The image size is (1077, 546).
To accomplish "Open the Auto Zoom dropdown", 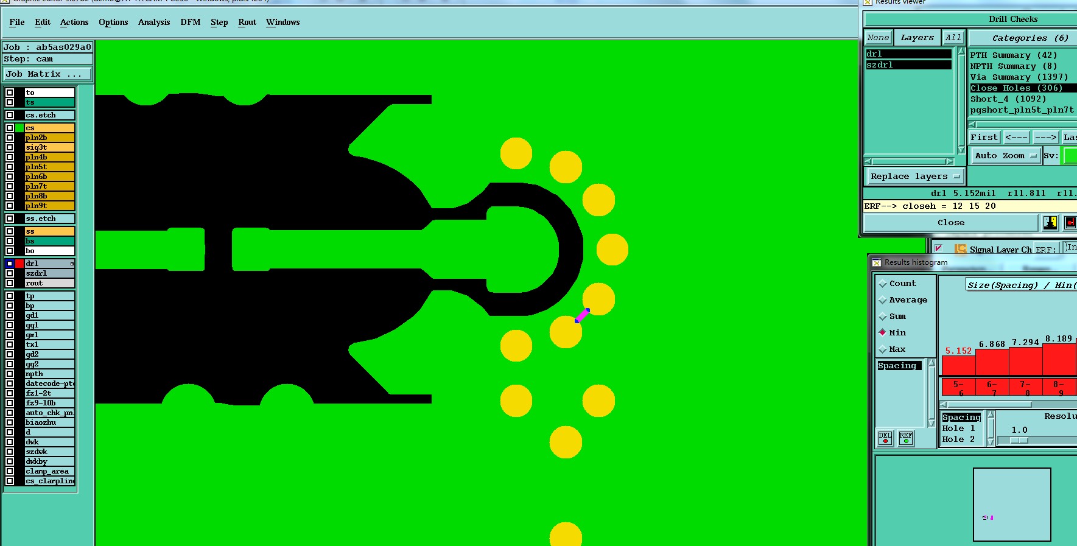I will click(1005, 156).
